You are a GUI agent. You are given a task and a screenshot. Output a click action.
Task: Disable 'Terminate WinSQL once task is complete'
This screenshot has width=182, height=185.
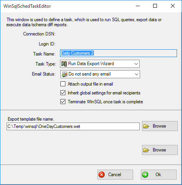63,102
